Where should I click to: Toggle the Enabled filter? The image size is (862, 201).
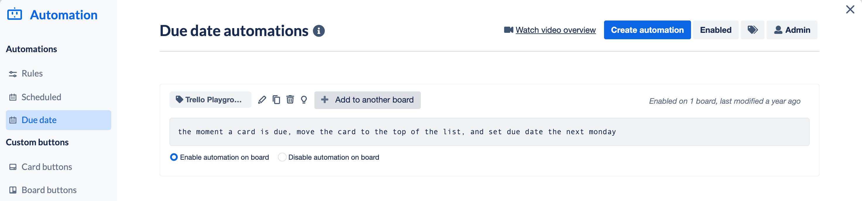coord(715,30)
